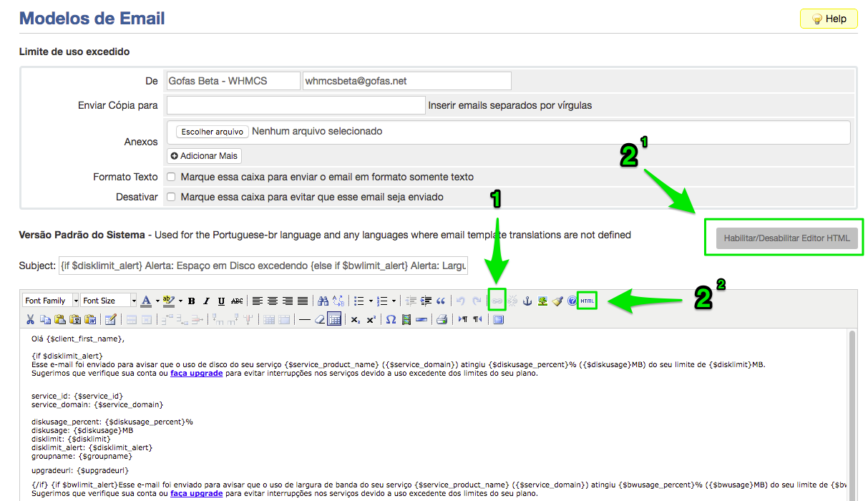Underline the selected text

coord(222,301)
